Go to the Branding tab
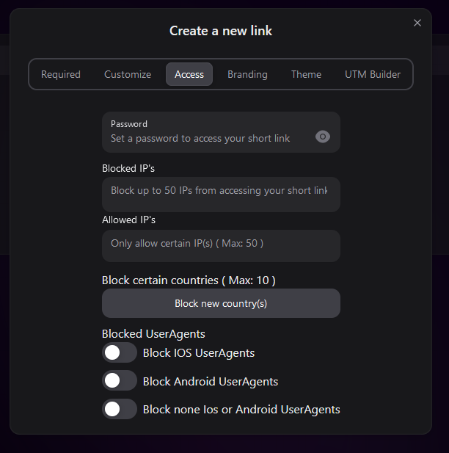449x453 pixels. 247,74
